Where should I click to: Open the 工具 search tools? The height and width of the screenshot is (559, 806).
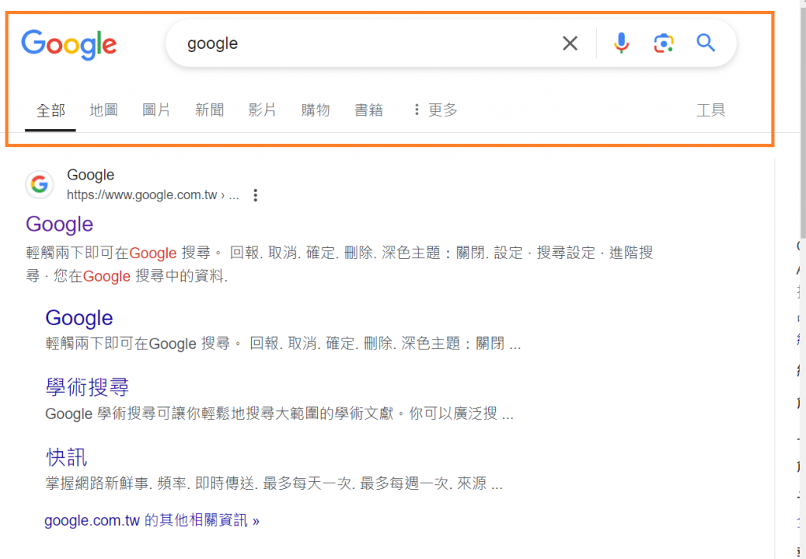711,109
